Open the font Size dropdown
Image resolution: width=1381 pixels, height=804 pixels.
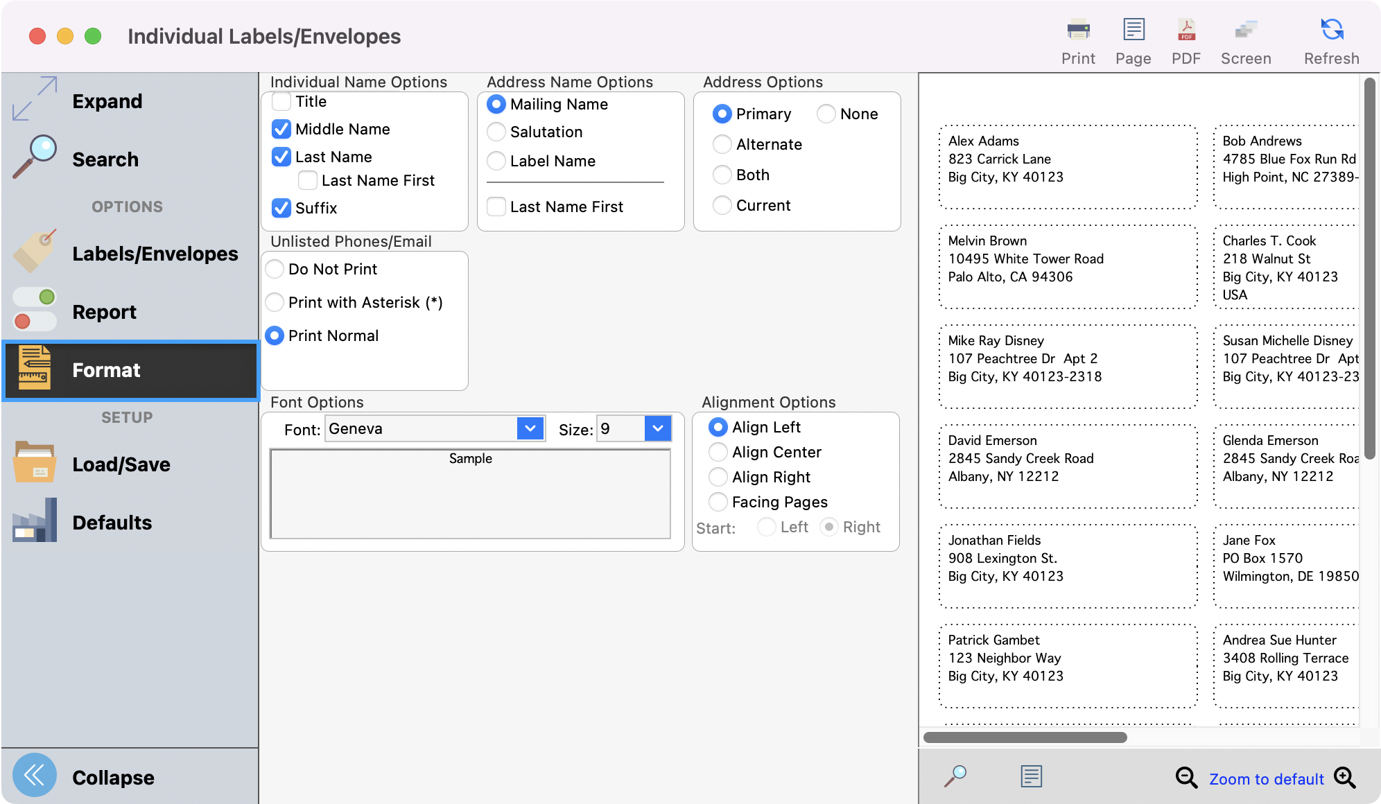tap(657, 428)
